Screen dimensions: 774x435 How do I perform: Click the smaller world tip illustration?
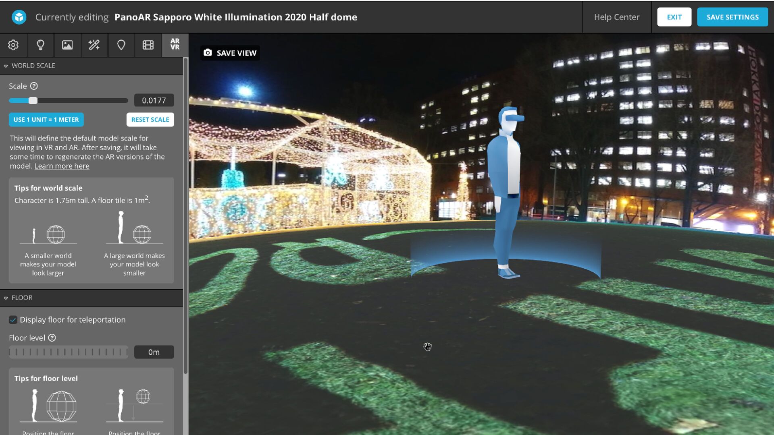[48, 234]
